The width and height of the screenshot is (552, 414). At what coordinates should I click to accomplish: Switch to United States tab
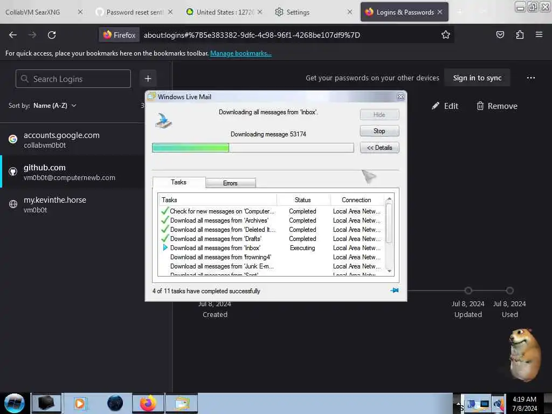[225, 12]
